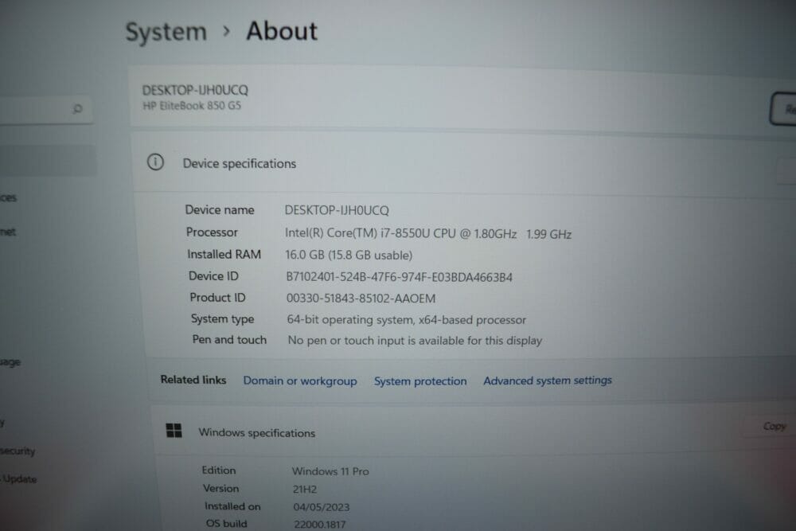The height and width of the screenshot is (531, 796).
Task: Select the Windows 11 Pro edition value
Action: pos(330,471)
